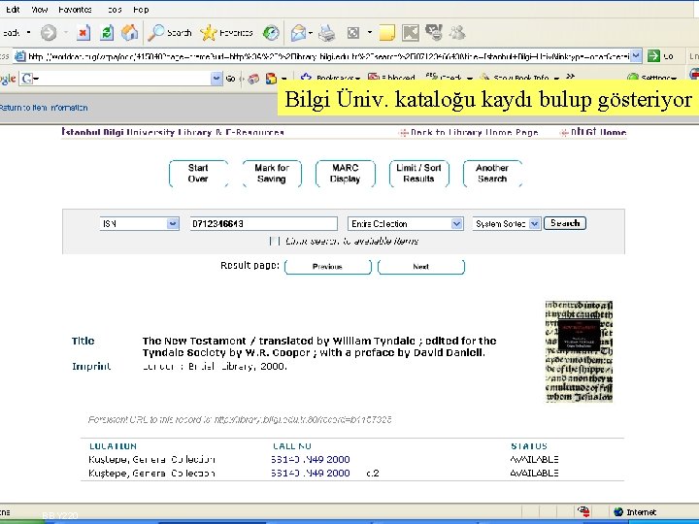Click the catalog Search button
Image resolution: width=699 pixels, height=524 pixels.
click(565, 223)
